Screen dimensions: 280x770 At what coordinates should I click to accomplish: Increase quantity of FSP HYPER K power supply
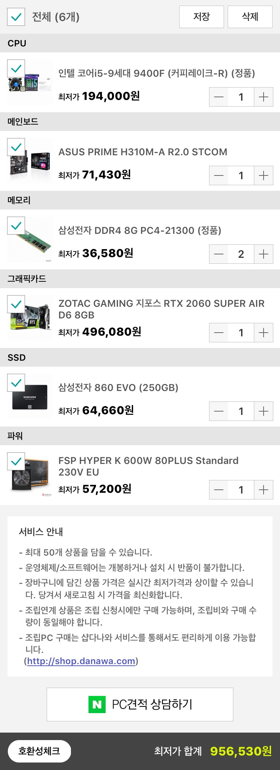pyautogui.click(x=264, y=490)
